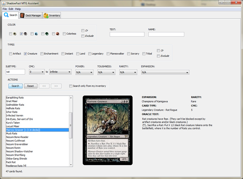Click the Deck Manager card icon
This screenshot has width=243, height=179.
(x=22, y=15)
